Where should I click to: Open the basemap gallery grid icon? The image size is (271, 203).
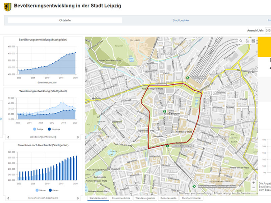[253, 41]
